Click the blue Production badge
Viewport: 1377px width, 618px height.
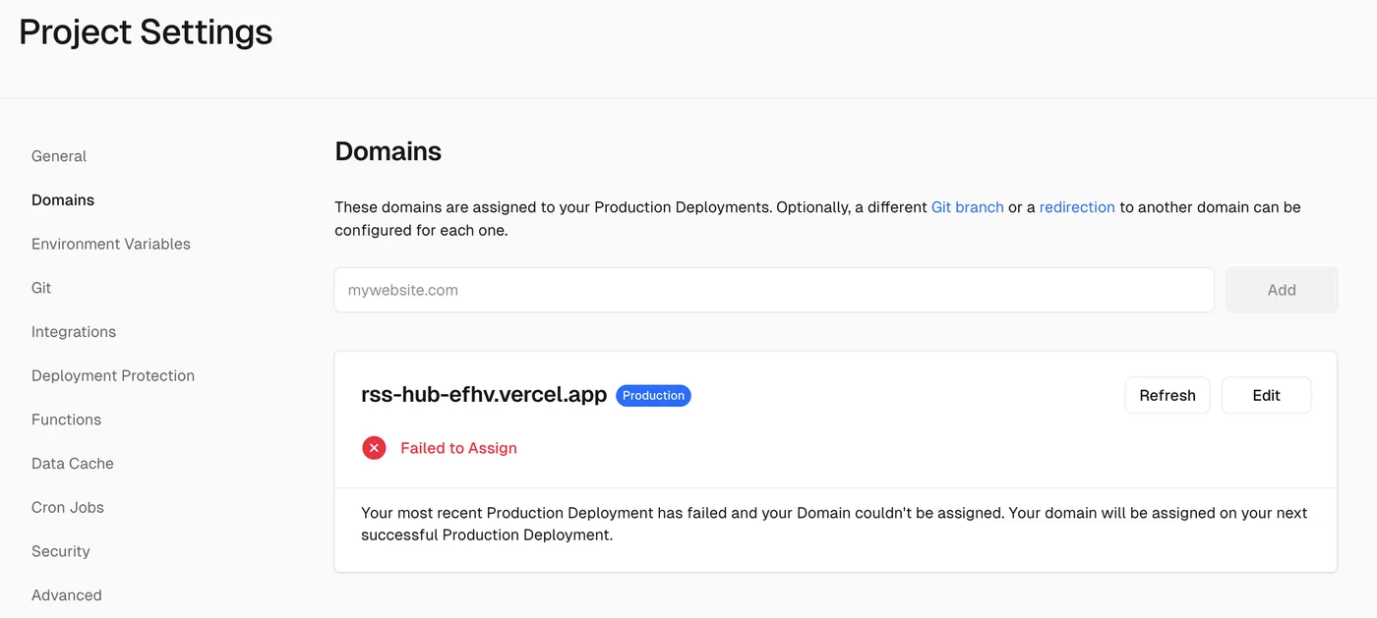pyautogui.click(x=653, y=395)
